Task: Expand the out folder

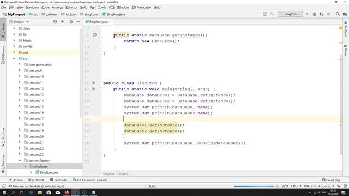Action: pos(14,52)
